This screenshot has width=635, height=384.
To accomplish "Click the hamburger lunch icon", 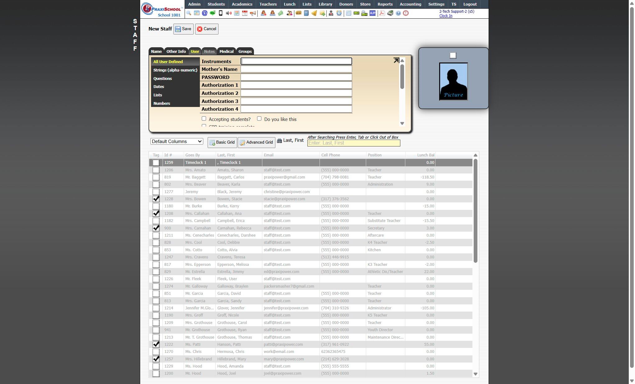I will 298,13.
